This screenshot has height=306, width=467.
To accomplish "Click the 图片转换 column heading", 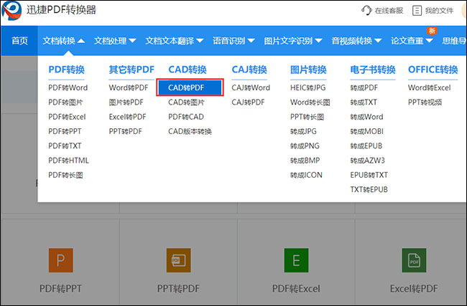I will point(308,70).
